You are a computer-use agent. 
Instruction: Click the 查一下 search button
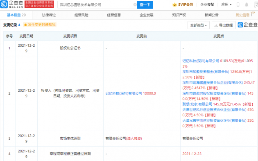[x=145, y=5]
